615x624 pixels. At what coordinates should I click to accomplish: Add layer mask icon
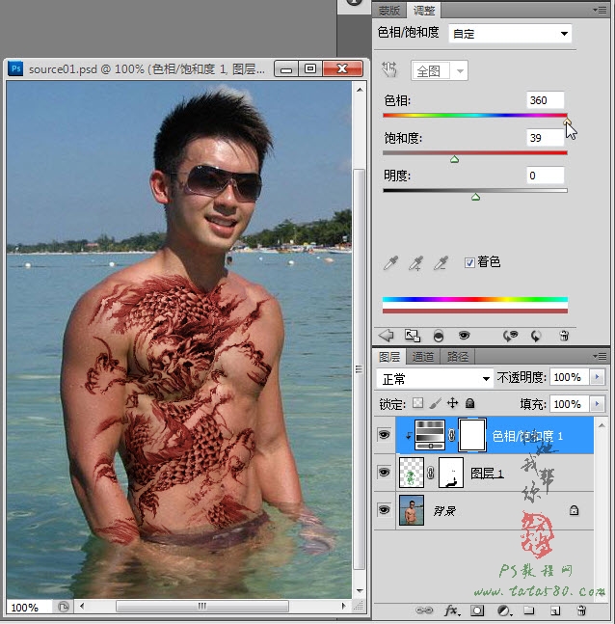[477, 610]
